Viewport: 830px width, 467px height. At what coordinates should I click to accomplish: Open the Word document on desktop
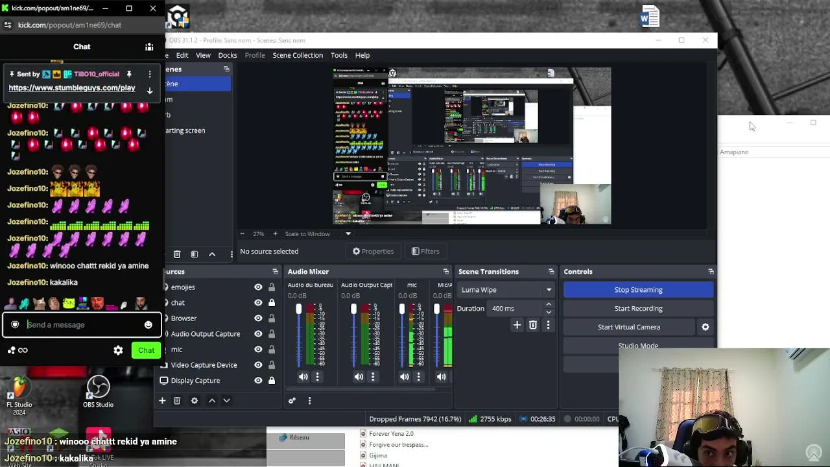click(649, 17)
